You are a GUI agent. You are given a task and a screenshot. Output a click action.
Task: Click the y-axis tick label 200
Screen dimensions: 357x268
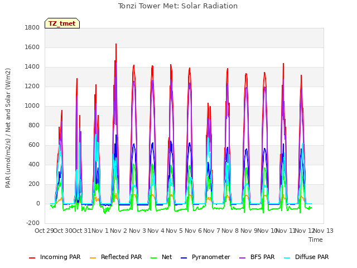point(34,184)
